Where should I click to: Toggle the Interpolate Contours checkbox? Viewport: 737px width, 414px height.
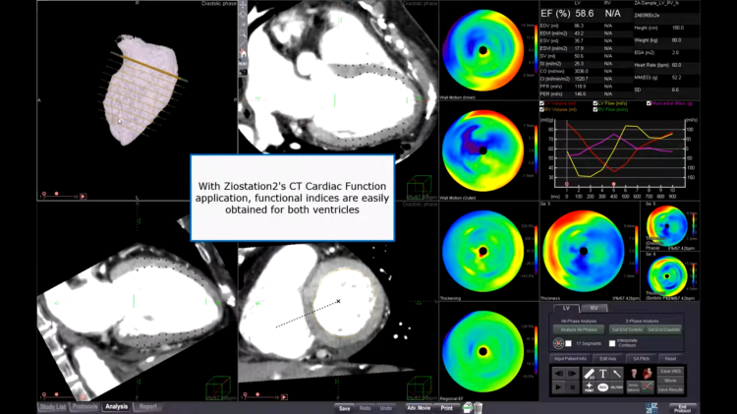(x=612, y=343)
